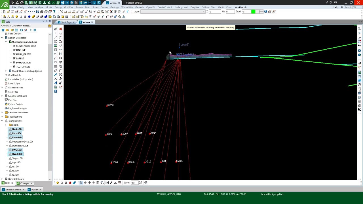Toggle the RWall.00t triangulation

[17, 154]
